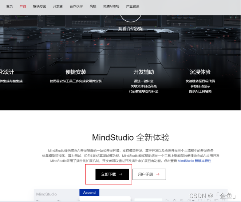The width and height of the screenshot is (241, 202).
Task: Select the Ascend tab in preview
Action: pyautogui.click(x=89, y=193)
